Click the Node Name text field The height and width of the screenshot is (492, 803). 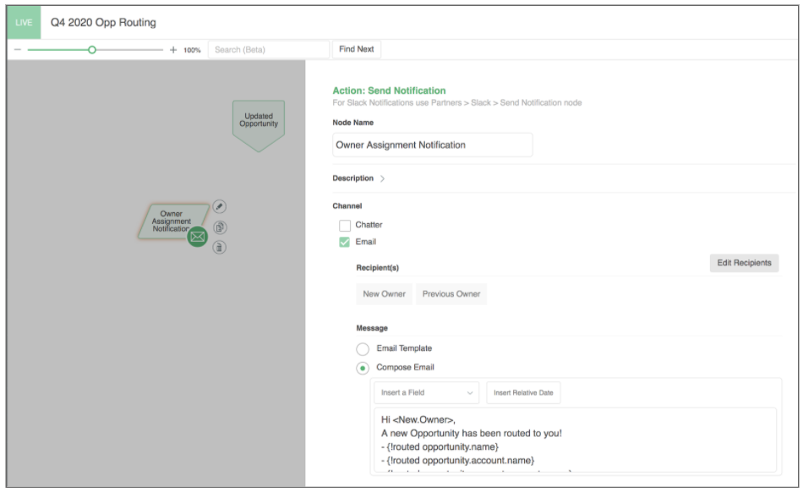coord(432,145)
